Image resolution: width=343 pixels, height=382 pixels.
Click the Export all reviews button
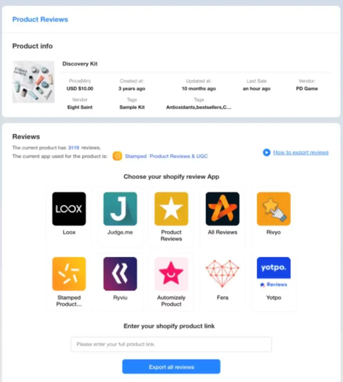[171, 367]
